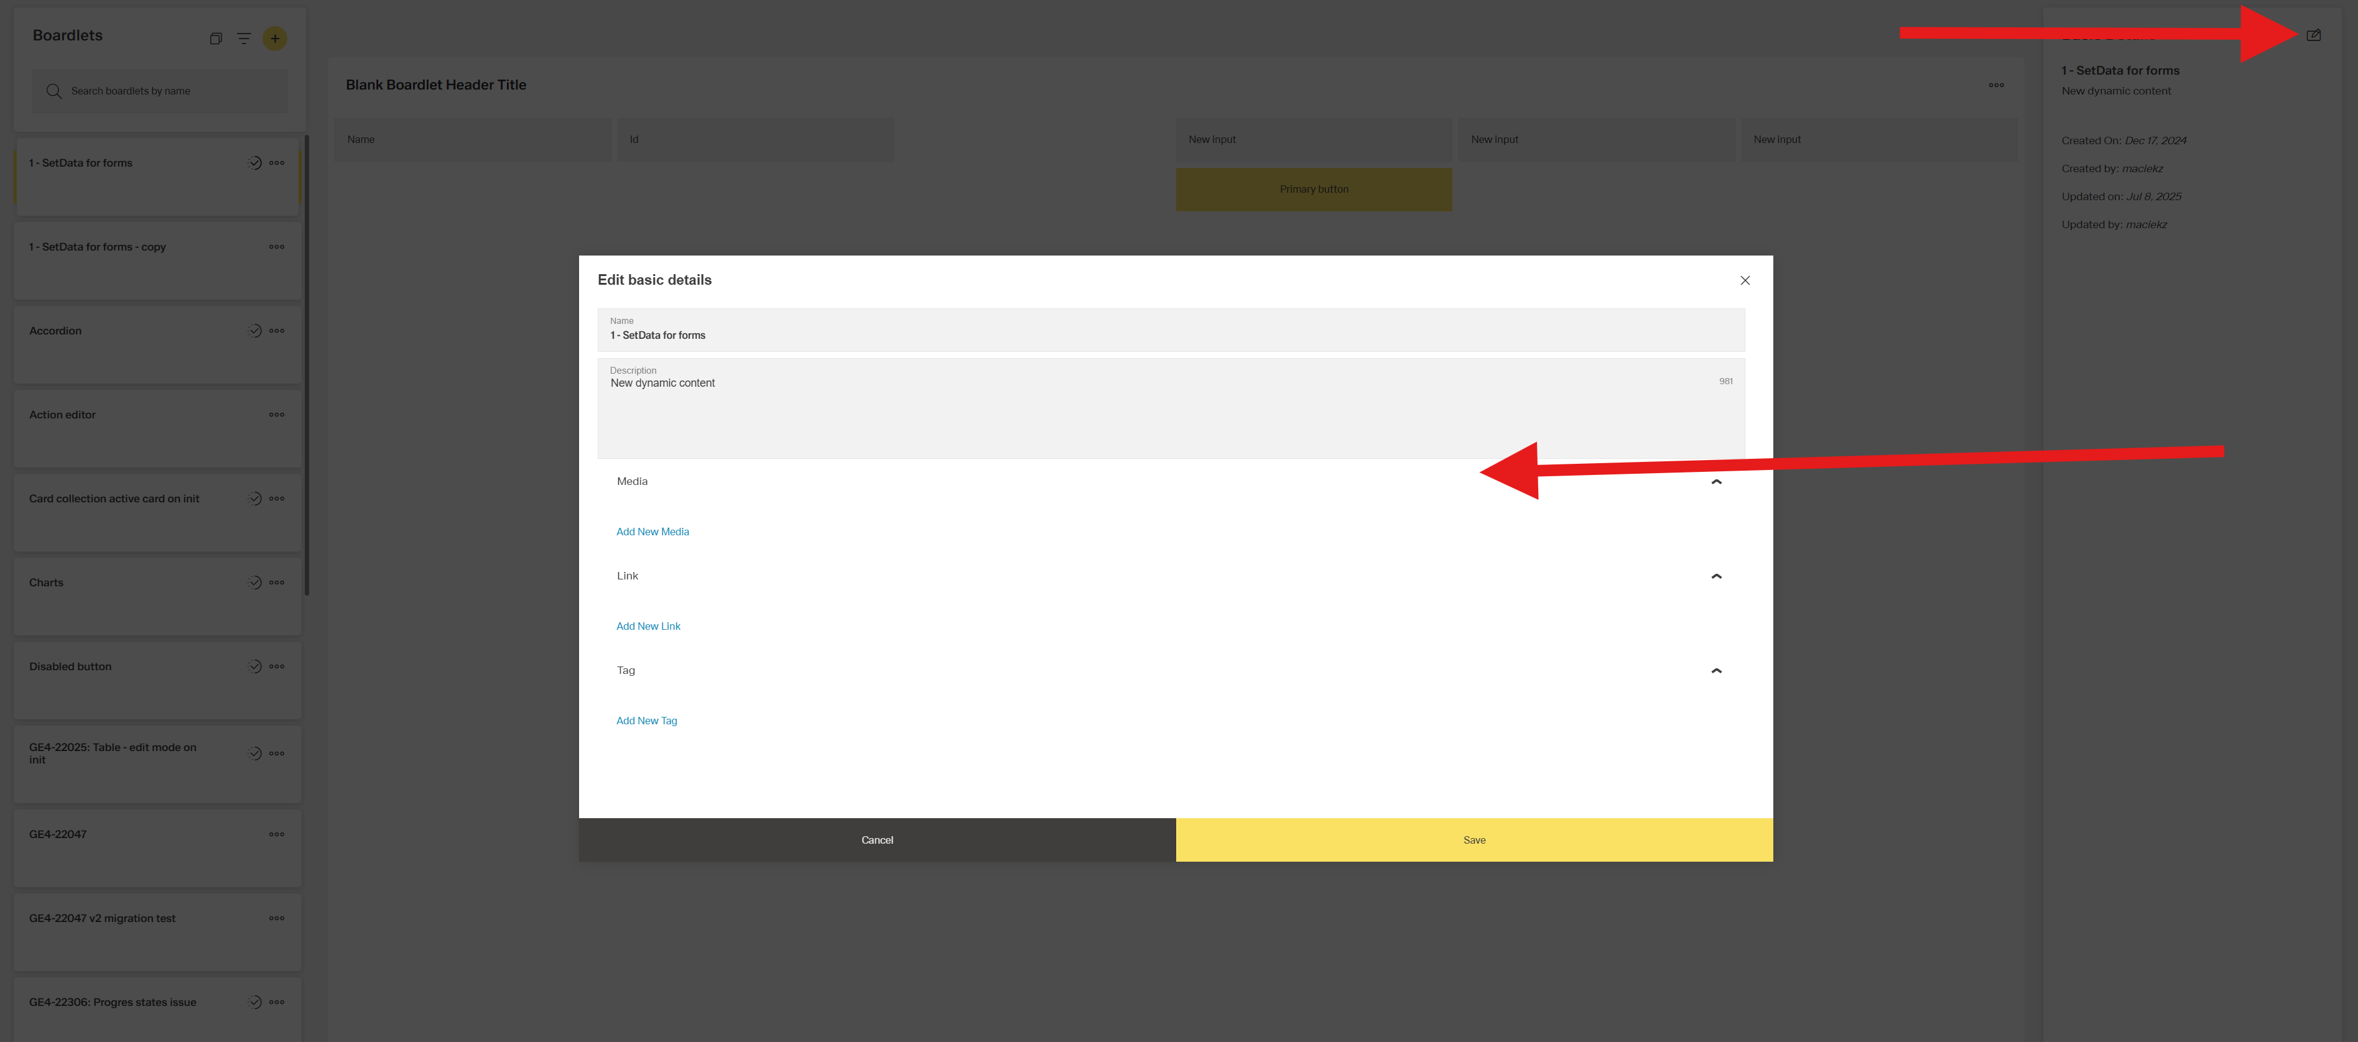
Task: Open the three-dot menu on Accordion boardlet
Action: coord(276,331)
